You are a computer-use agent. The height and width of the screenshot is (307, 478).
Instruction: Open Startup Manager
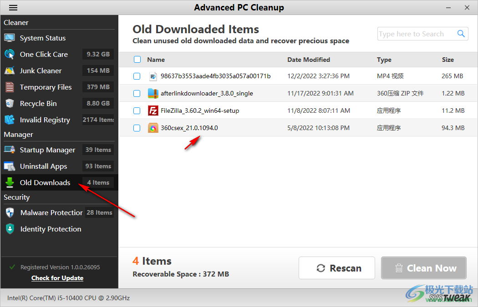(59, 150)
